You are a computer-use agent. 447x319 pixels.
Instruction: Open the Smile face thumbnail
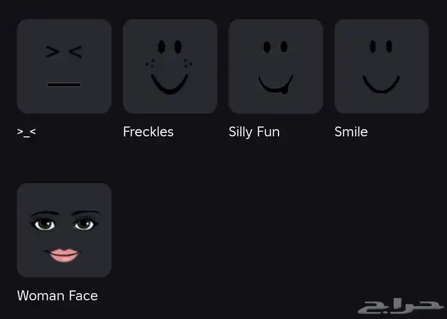381,66
